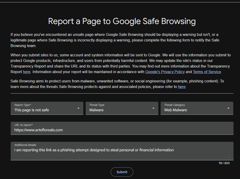Click the Additional details text area

coord(122,151)
